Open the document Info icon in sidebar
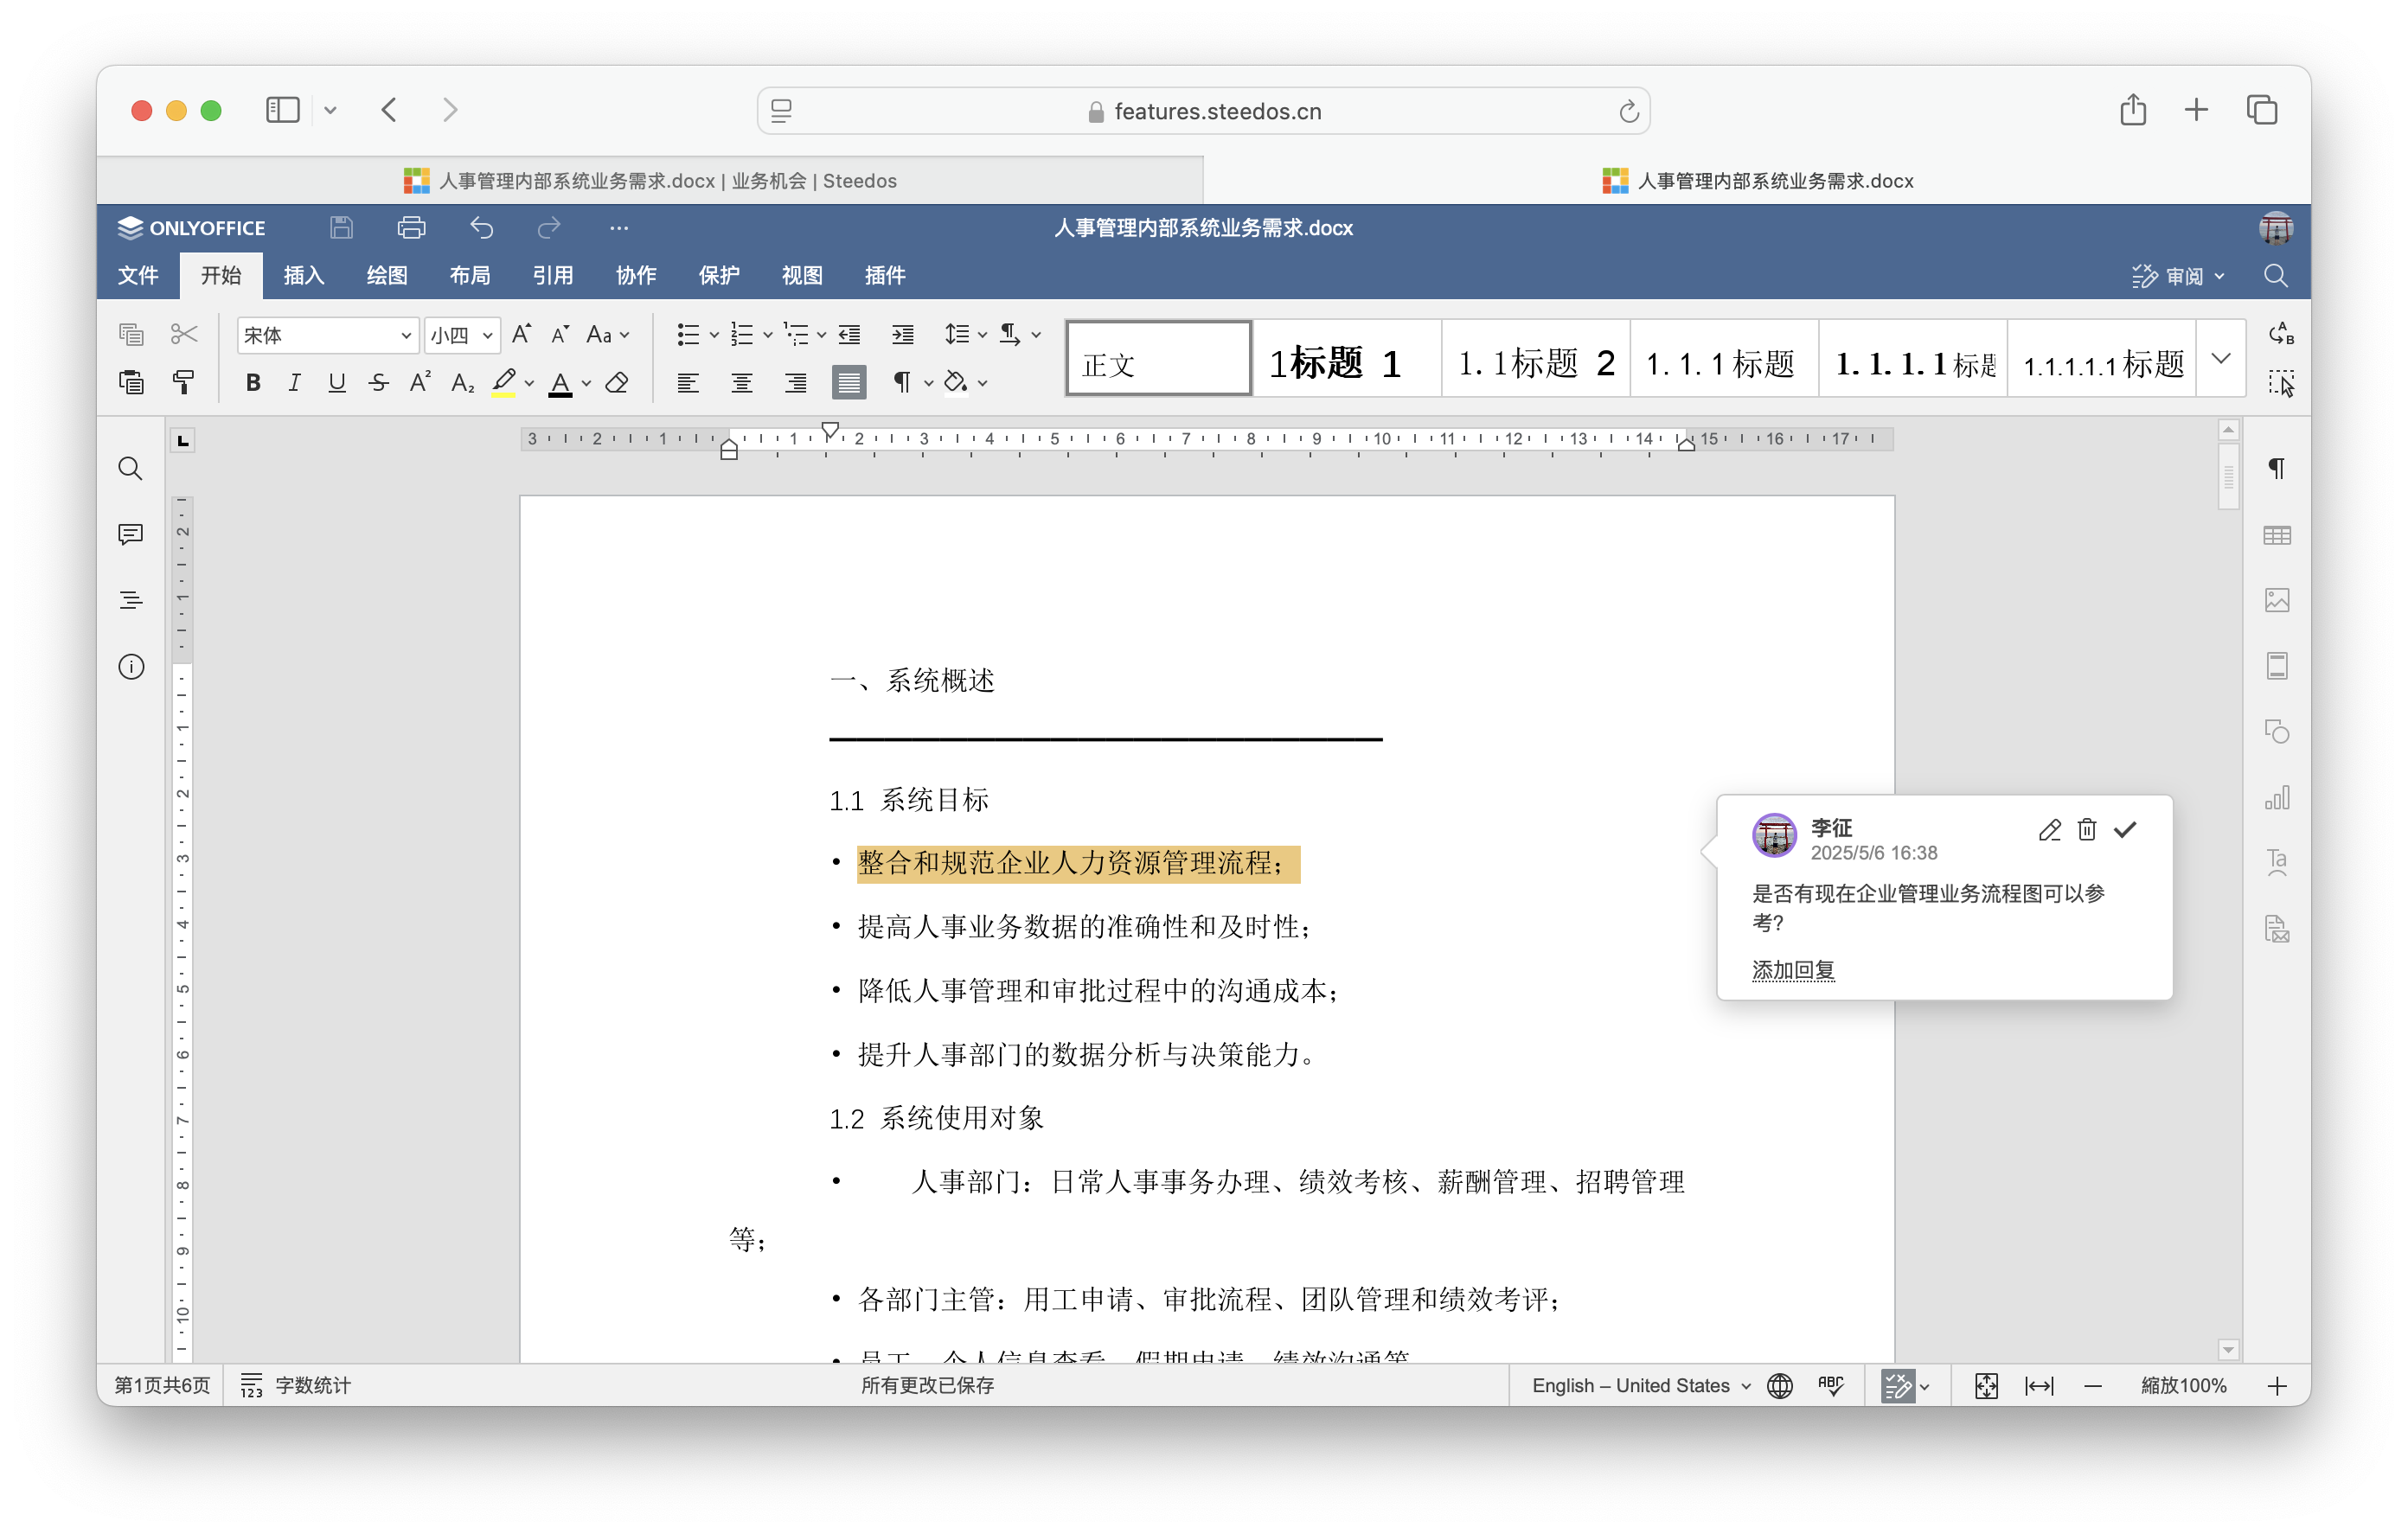 pyautogui.click(x=131, y=667)
